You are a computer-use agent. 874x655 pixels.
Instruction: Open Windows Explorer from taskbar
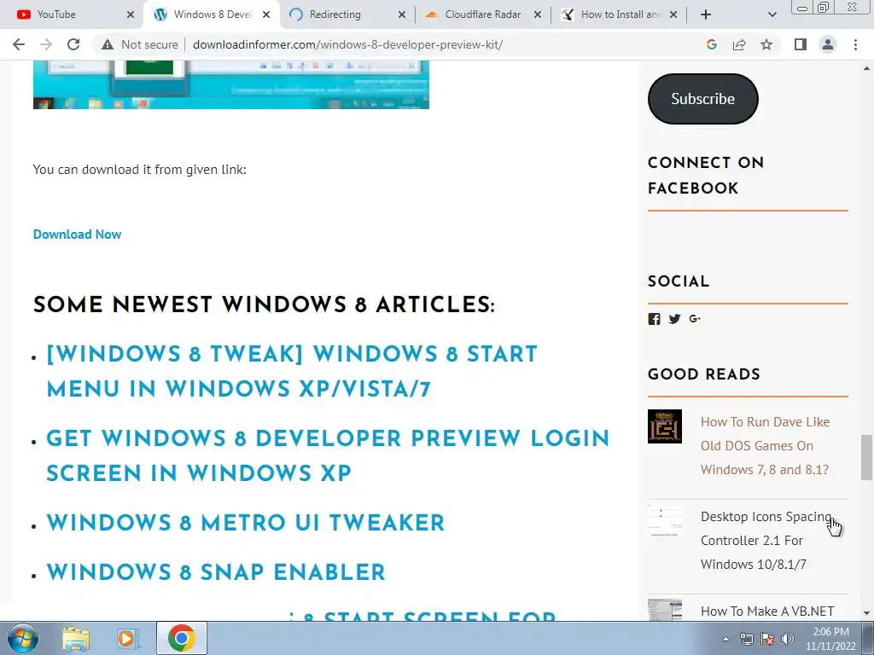pos(76,638)
